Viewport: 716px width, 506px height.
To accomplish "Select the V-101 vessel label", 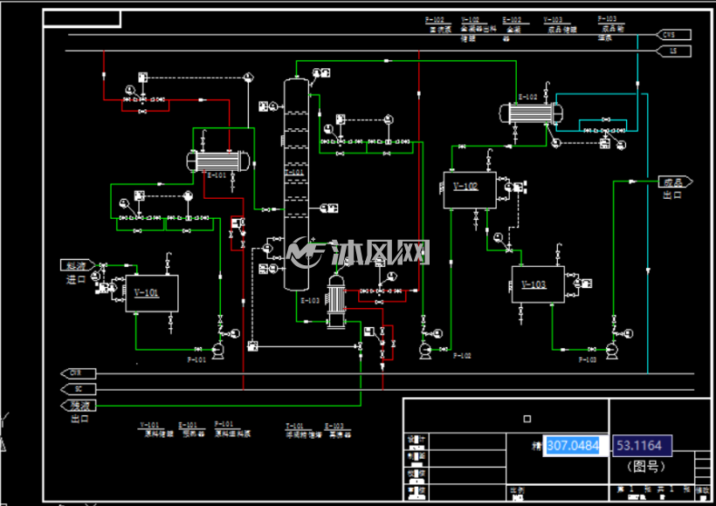I will [146, 292].
